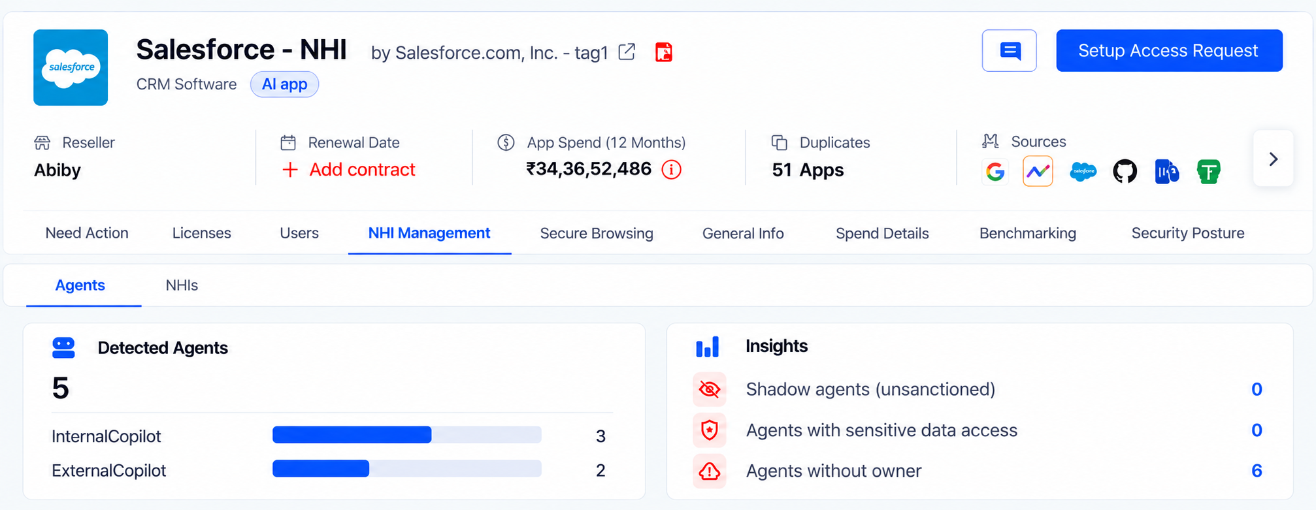This screenshot has width=1316, height=510.
Task: Click the App Spend info icon
Action: pyautogui.click(x=671, y=170)
